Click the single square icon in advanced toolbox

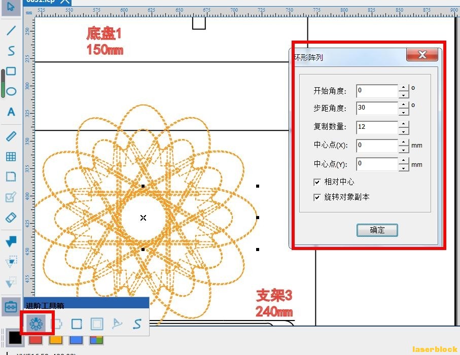77,324
